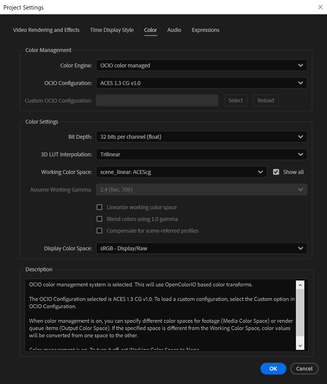Expand the Assume Working Gamma dropdown
Viewport: 327px width, 384px height.
click(201, 189)
